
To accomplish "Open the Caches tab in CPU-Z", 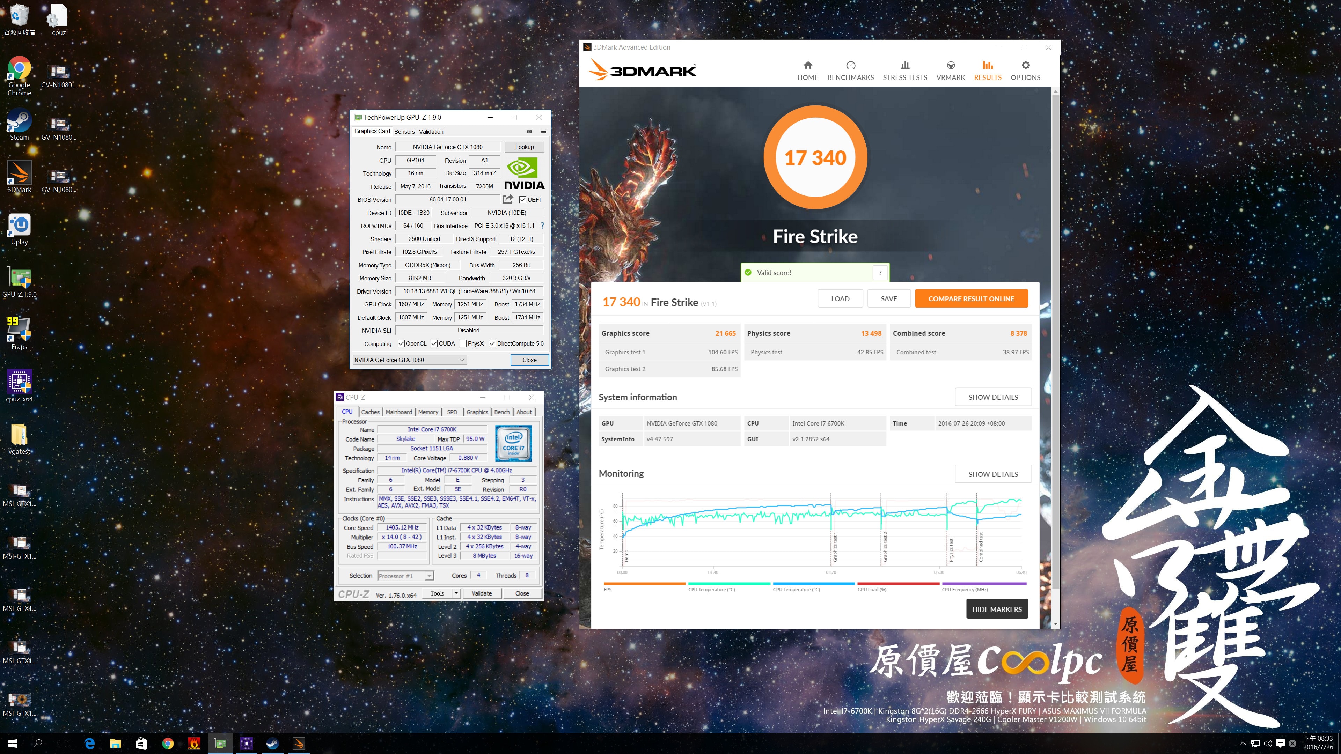I will [370, 412].
